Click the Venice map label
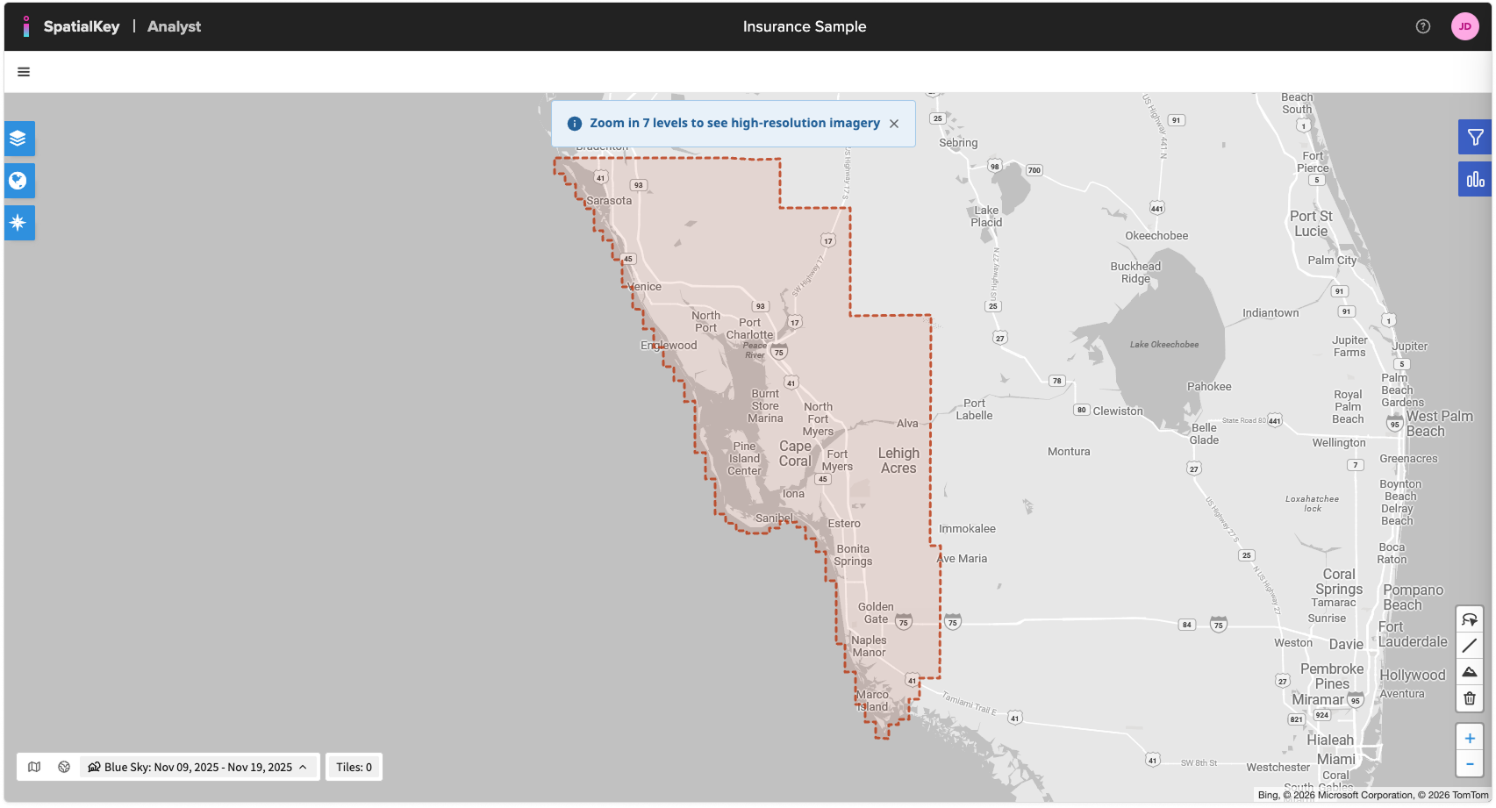This screenshot has height=808, width=1496. (x=645, y=287)
